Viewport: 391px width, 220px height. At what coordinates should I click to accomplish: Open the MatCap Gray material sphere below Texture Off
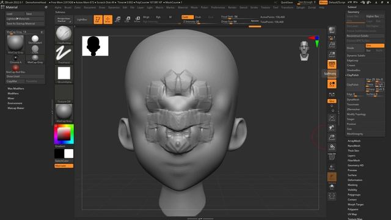(x=64, y=112)
